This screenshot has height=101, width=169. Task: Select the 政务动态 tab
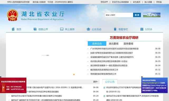pos(97,44)
